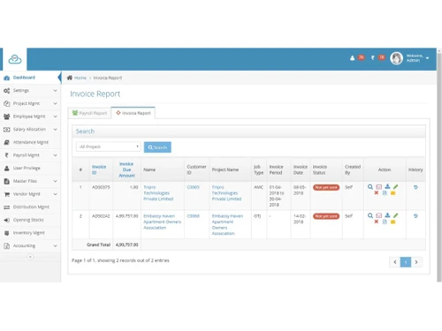Viewport: 442px width, 331px height.
Task: Open Tripro Technologies Private Limited name link
Action: tap(158, 193)
